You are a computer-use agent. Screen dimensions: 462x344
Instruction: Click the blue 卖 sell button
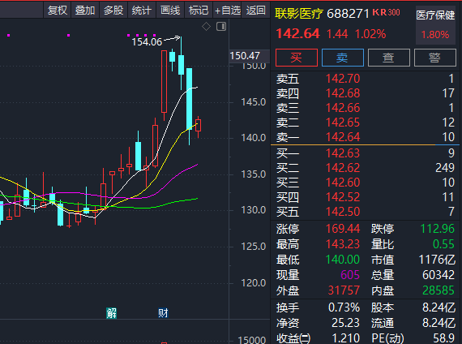[343, 58]
